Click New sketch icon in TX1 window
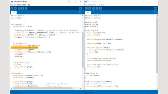The image size is (168, 94). click(x=19, y=8)
